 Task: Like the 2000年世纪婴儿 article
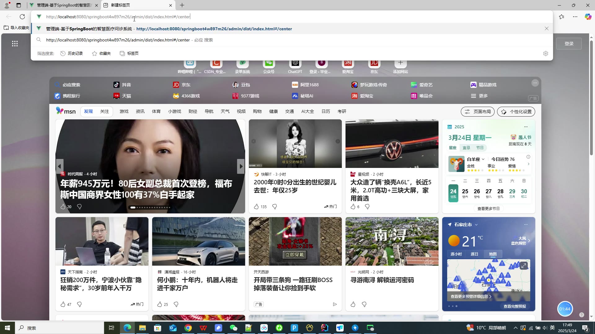[256, 207]
